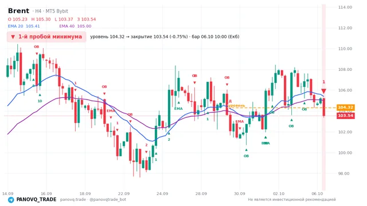Click the EMA 40 105.00 legend
Image resolution: width=367 pixels, height=206 pixels.
point(75,26)
